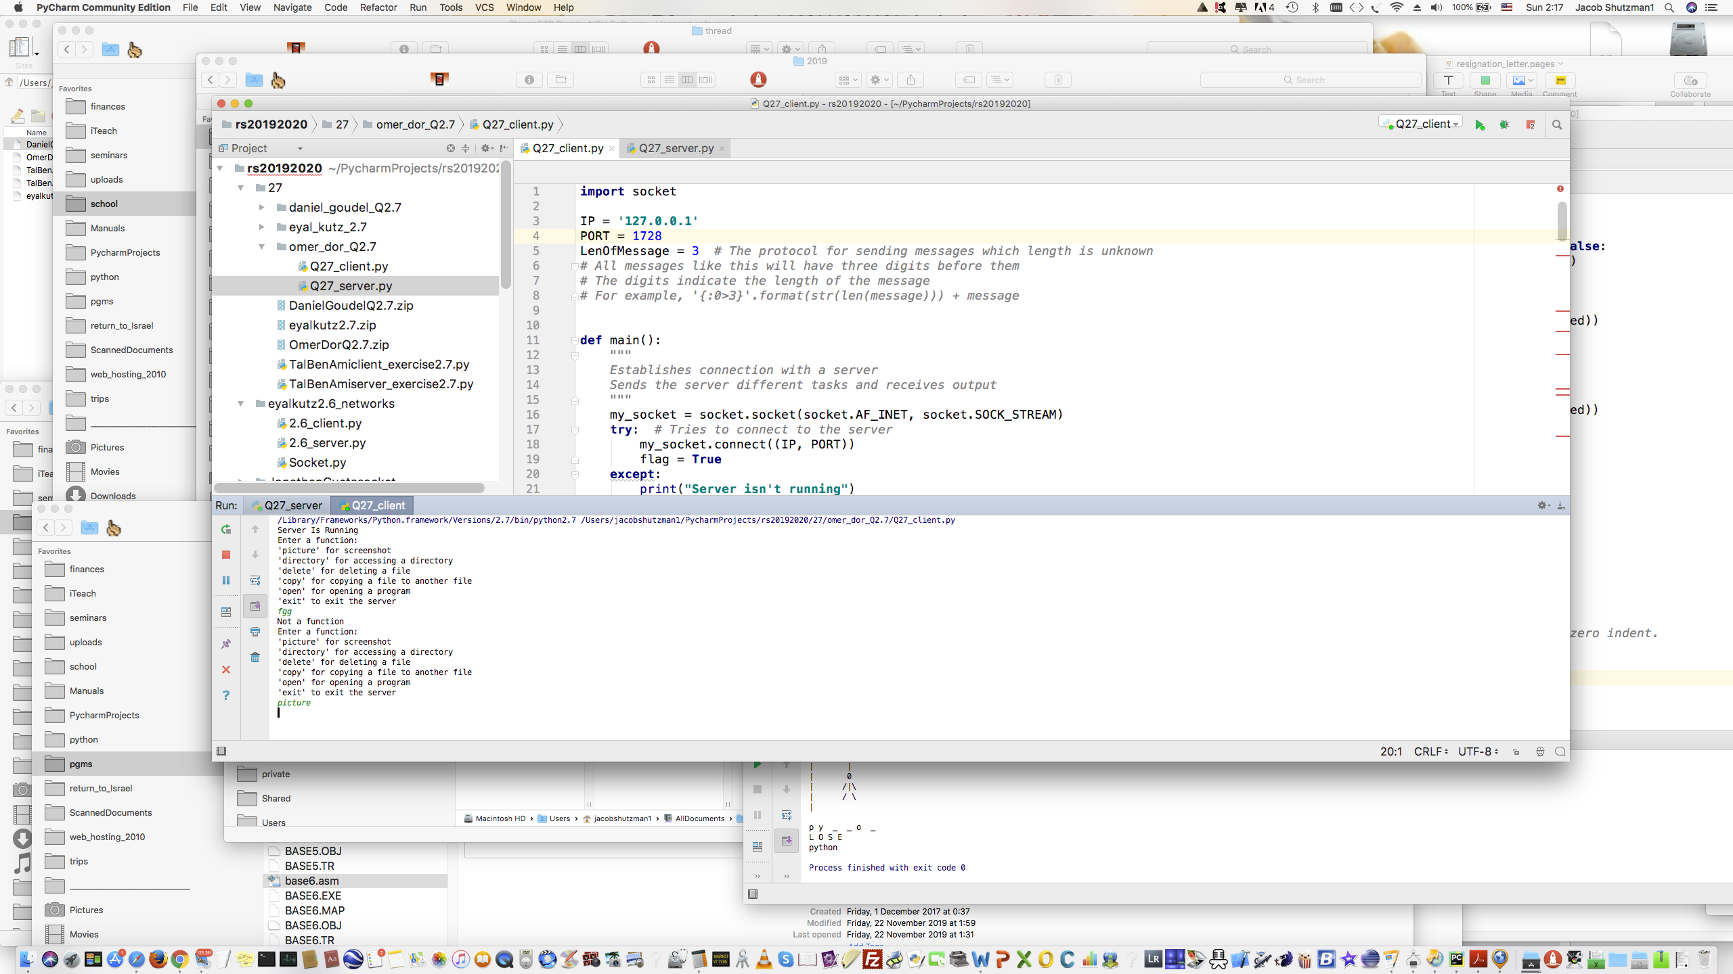The width and height of the screenshot is (1733, 974).
Task: Rerun Q27_client from the Run panel
Action: click(x=226, y=529)
